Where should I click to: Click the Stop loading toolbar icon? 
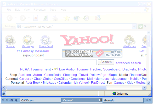pyautogui.click(x=36, y=18)
